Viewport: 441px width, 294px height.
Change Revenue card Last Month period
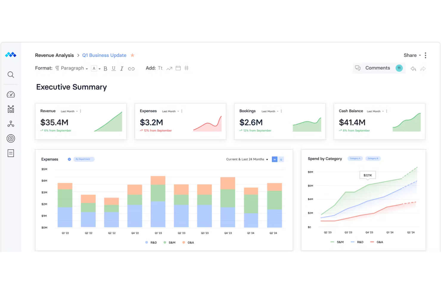[69, 111]
